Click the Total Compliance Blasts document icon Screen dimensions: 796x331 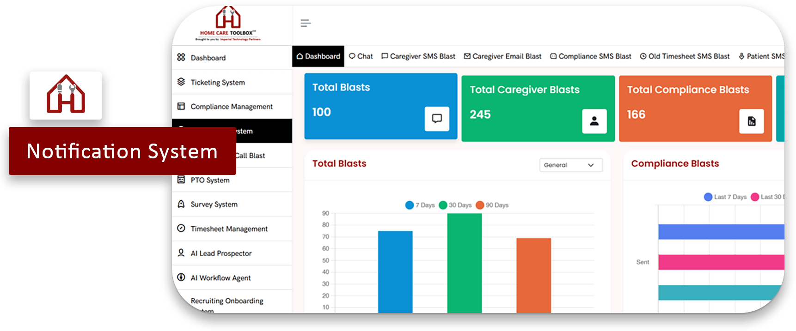point(751,121)
